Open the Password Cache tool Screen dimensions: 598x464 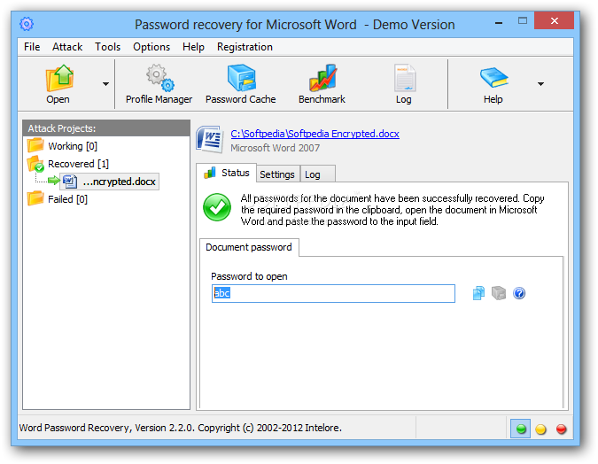[241, 84]
